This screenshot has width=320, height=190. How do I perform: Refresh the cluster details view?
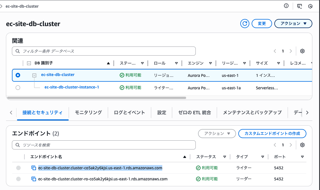(x=245, y=24)
